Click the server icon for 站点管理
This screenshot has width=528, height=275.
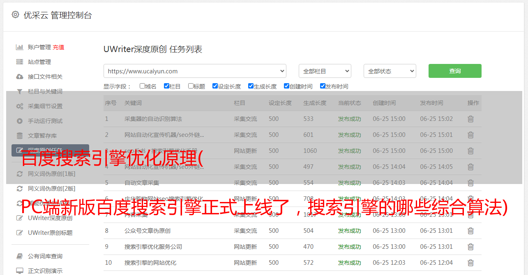click(19, 62)
